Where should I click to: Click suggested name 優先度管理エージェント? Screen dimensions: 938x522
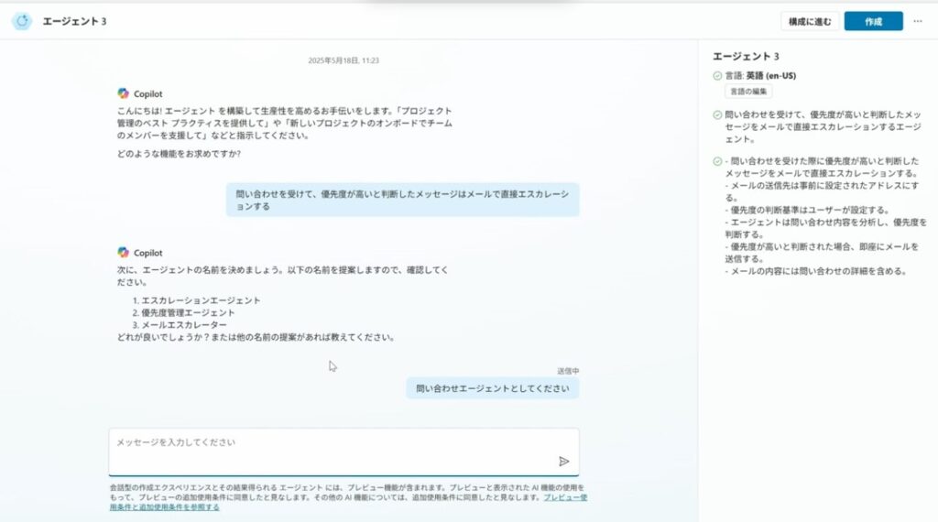click(x=188, y=312)
